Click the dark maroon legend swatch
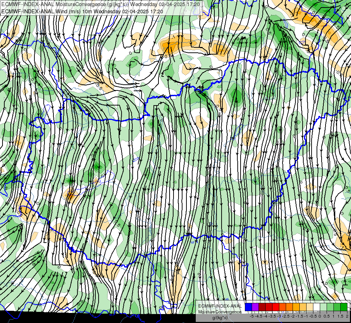 262,307
